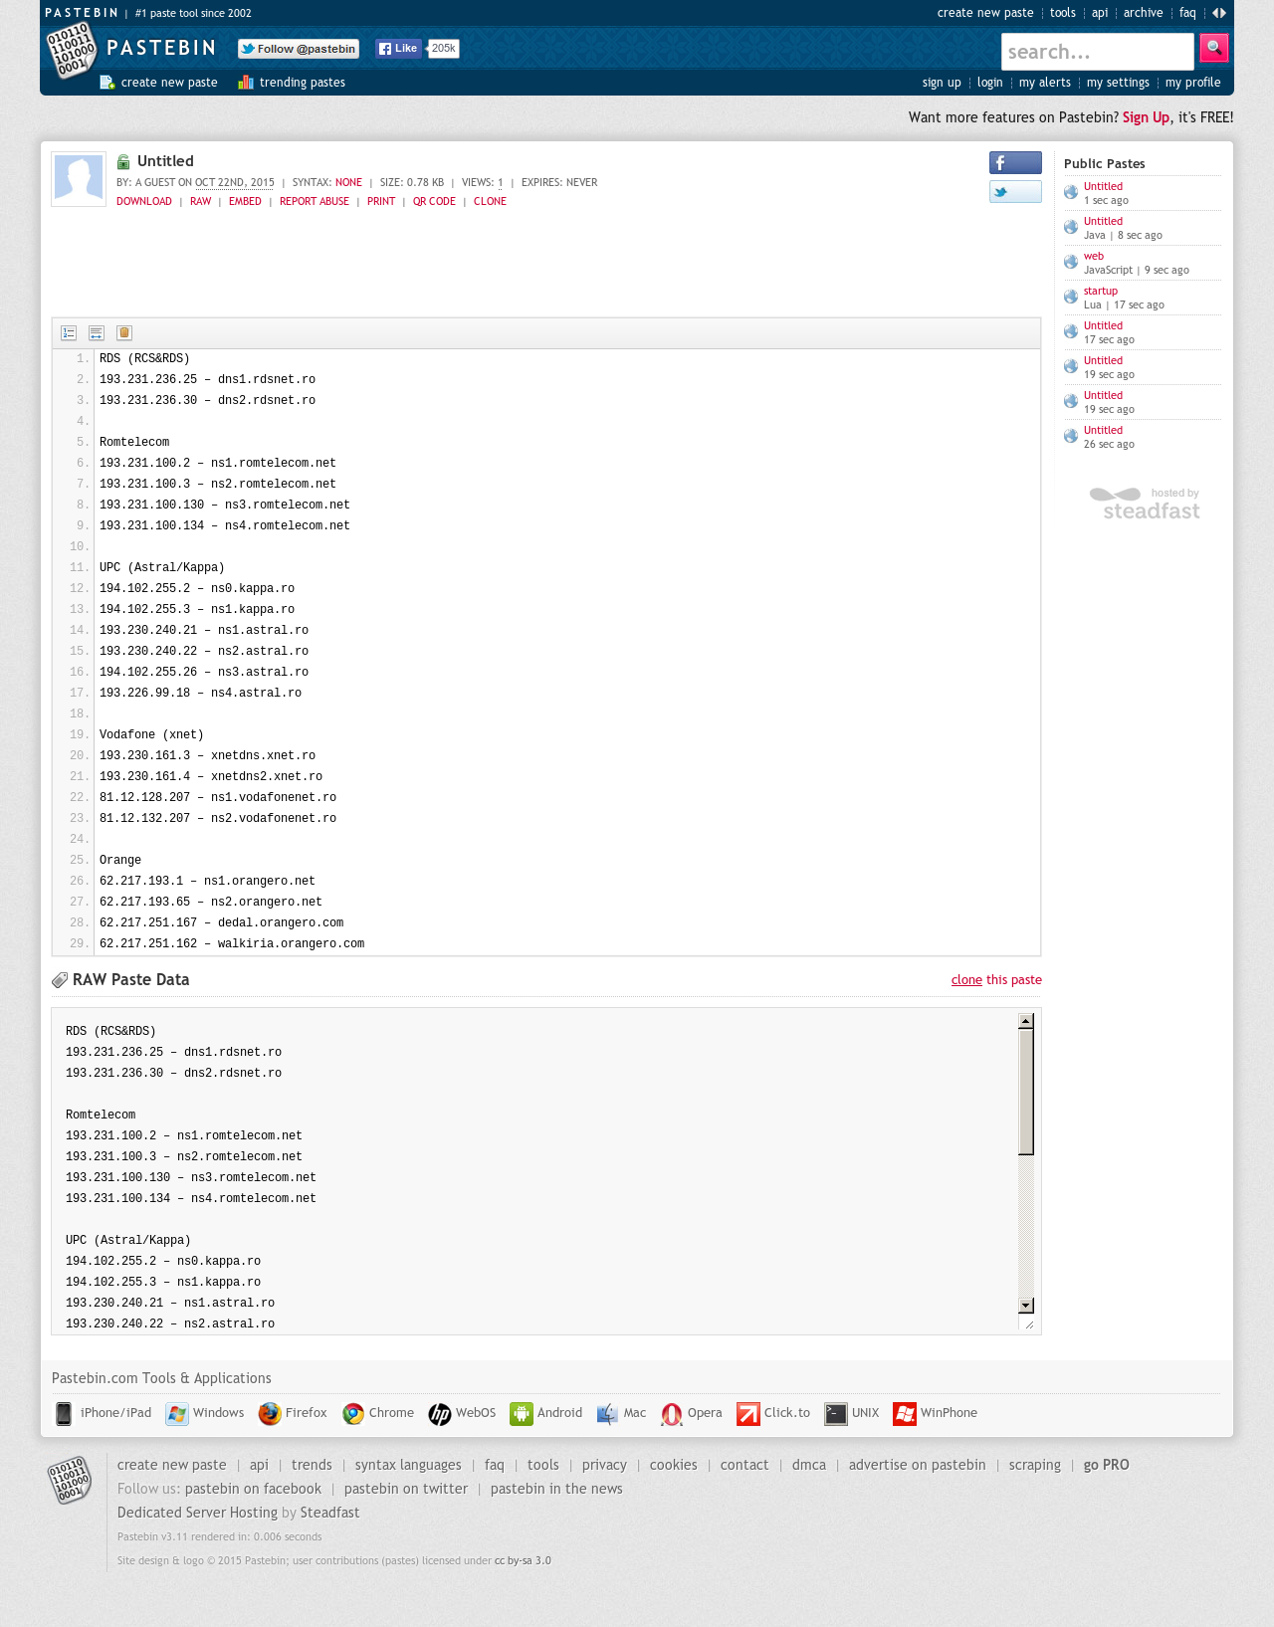Open the Mac application icon

click(607, 1413)
